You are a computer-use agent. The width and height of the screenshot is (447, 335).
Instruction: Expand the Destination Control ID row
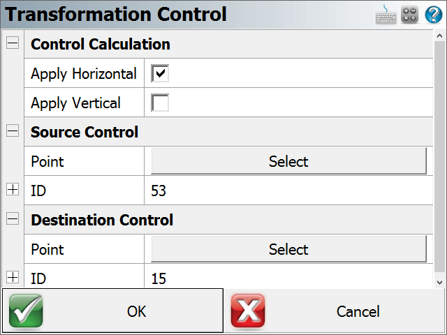tap(13, 277)
